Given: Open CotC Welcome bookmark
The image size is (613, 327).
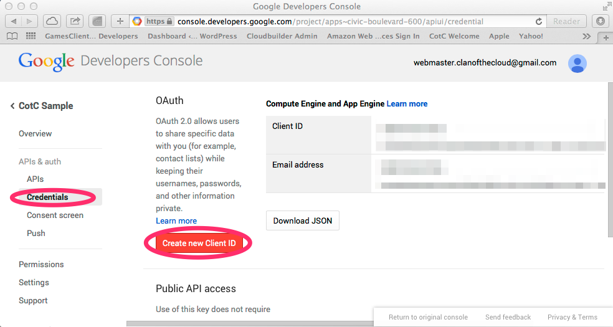Looking at the screenshot, I should pyautogui.click(x=454, y=36).
